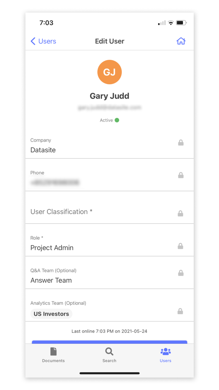This screenshot has height=390, width=219.
Task: Tap the back chevron beside Users
Action: tap(33, 41)
